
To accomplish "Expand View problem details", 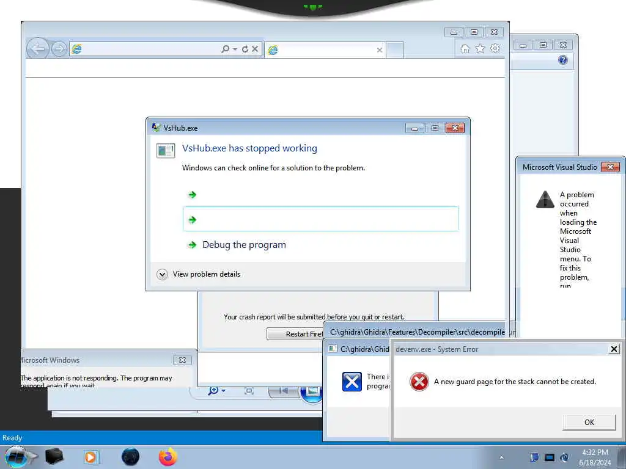I will 199,274.
